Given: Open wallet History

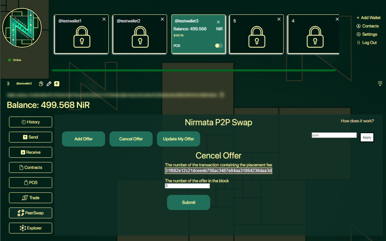Looking at the screenshot, I should pyautogui.click(x=31, y=122).
